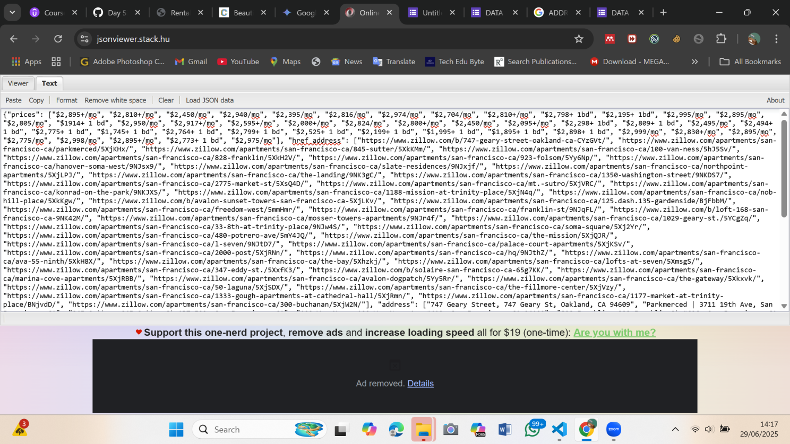Bookmark this page with the star icon

[x=579, y=39]
